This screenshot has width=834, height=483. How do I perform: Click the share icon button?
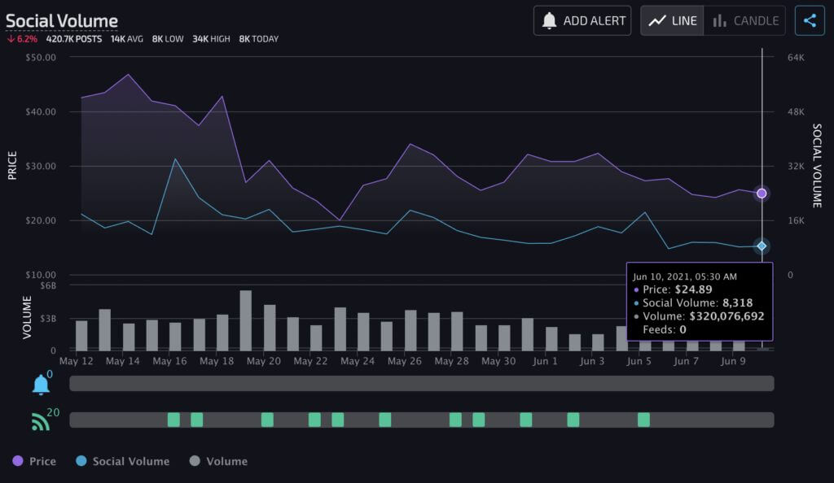coord(810,20)
